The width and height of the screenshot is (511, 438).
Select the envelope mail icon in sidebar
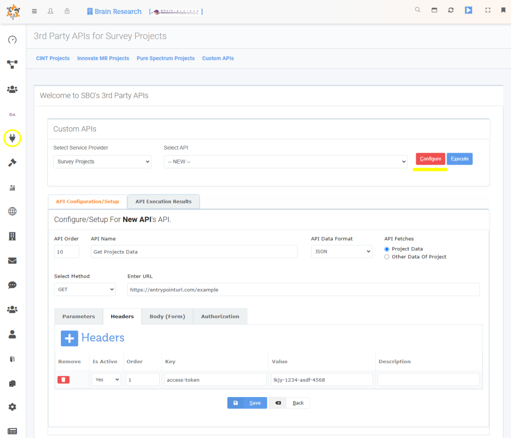[x=12, y=260]
